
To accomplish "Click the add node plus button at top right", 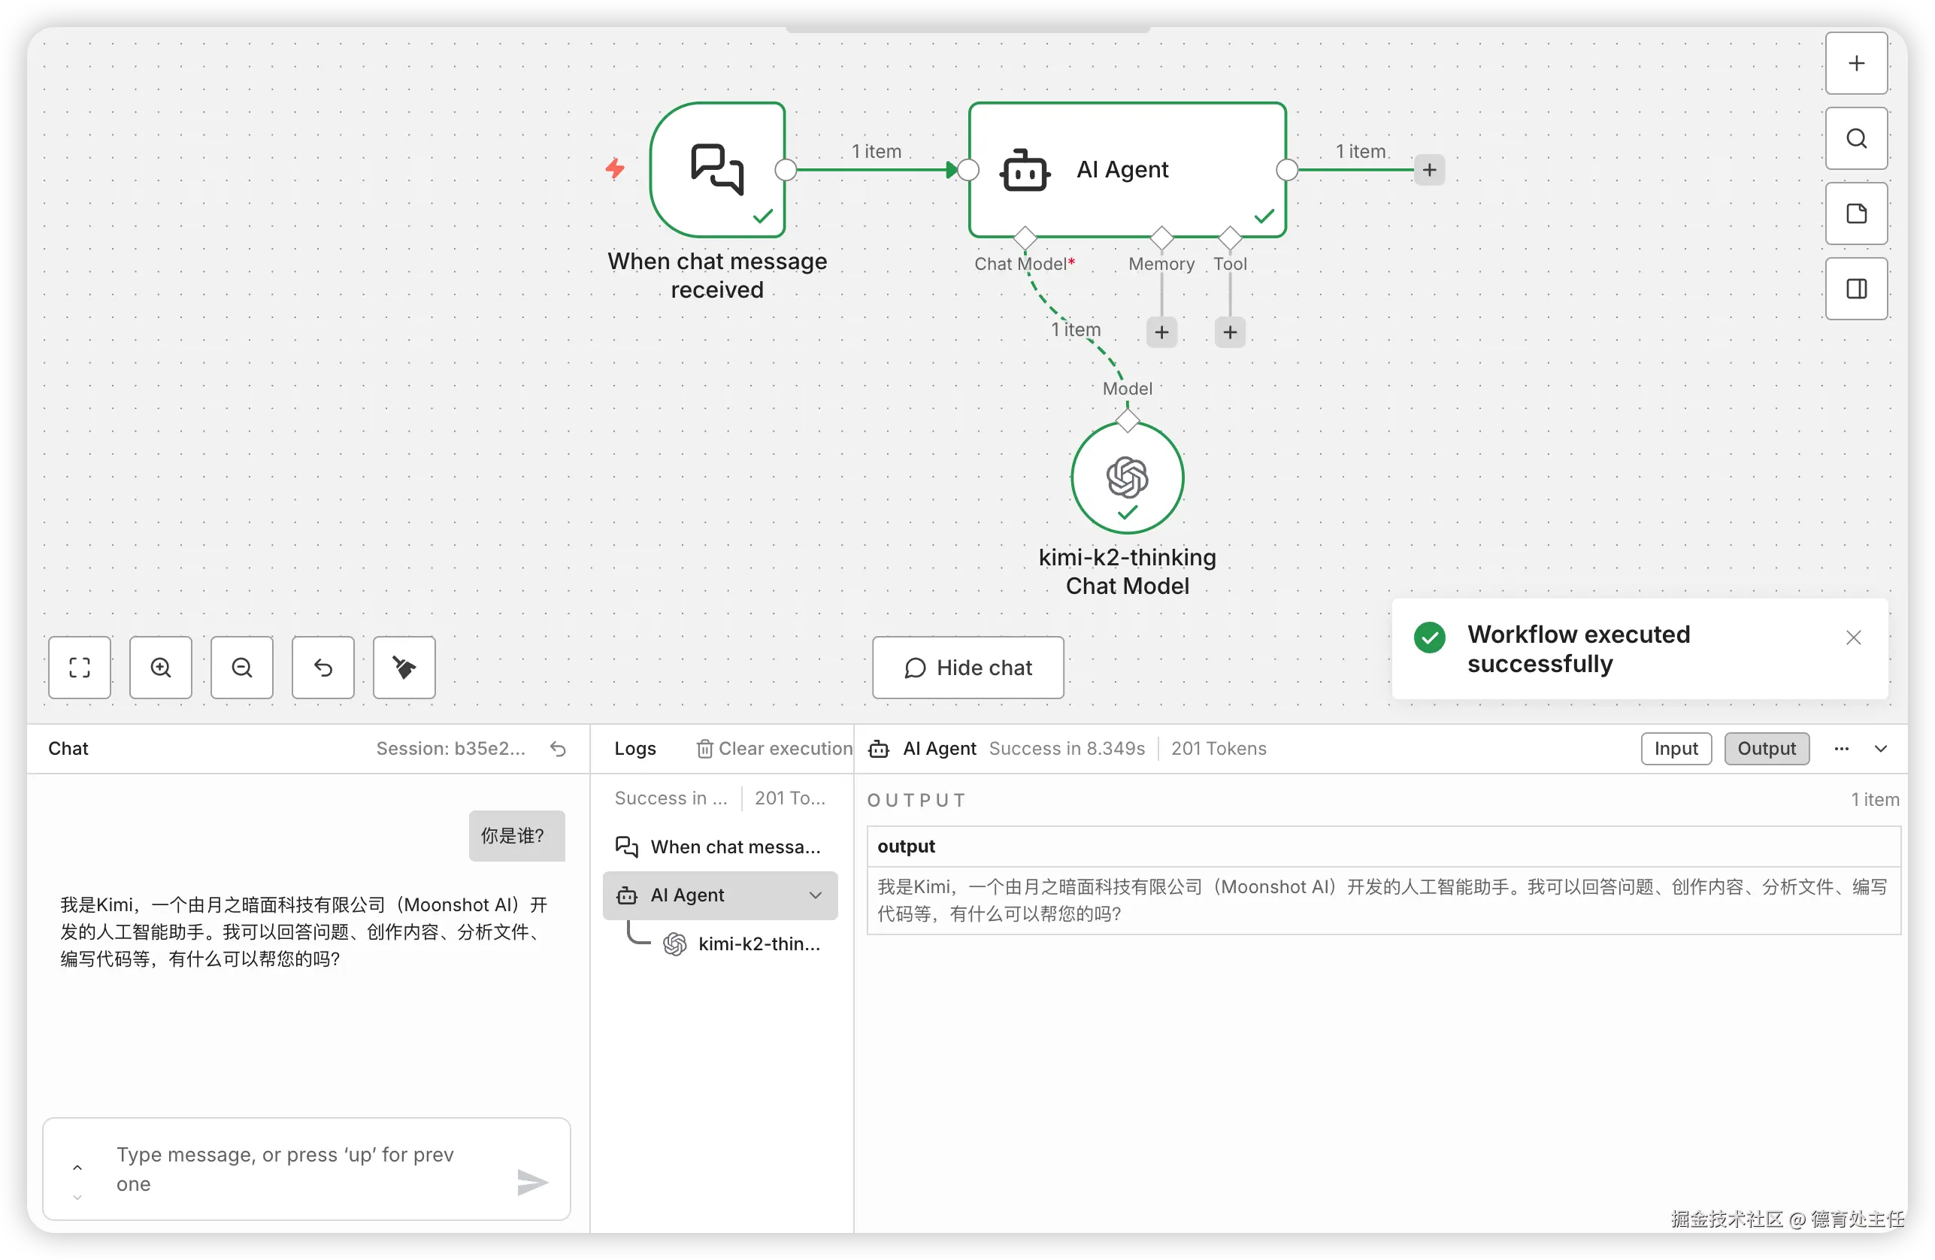I will pyautogui.click(x=1855, y=63).
